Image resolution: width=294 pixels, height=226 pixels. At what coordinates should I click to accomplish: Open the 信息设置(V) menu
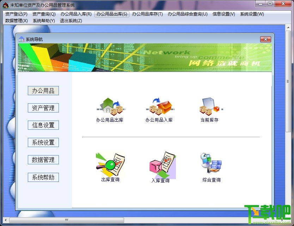point(224,14)
